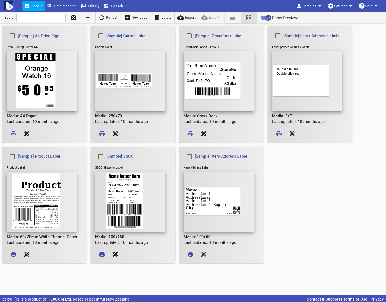Viewport: 386px width, 302px height.
Task: Check the [Sample] A4 Price Sign checkbox
Action: (x=12, y=36)
